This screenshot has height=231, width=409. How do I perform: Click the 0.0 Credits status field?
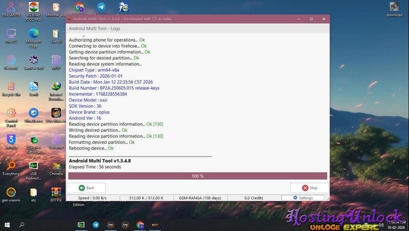(x=254, y=198)
